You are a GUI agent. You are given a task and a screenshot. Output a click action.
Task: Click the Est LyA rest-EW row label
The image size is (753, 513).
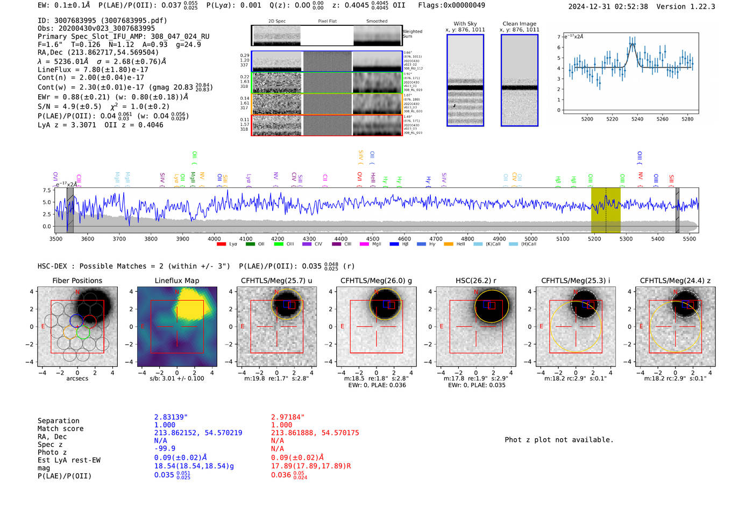pyautogui.click(x=69, y=460)
